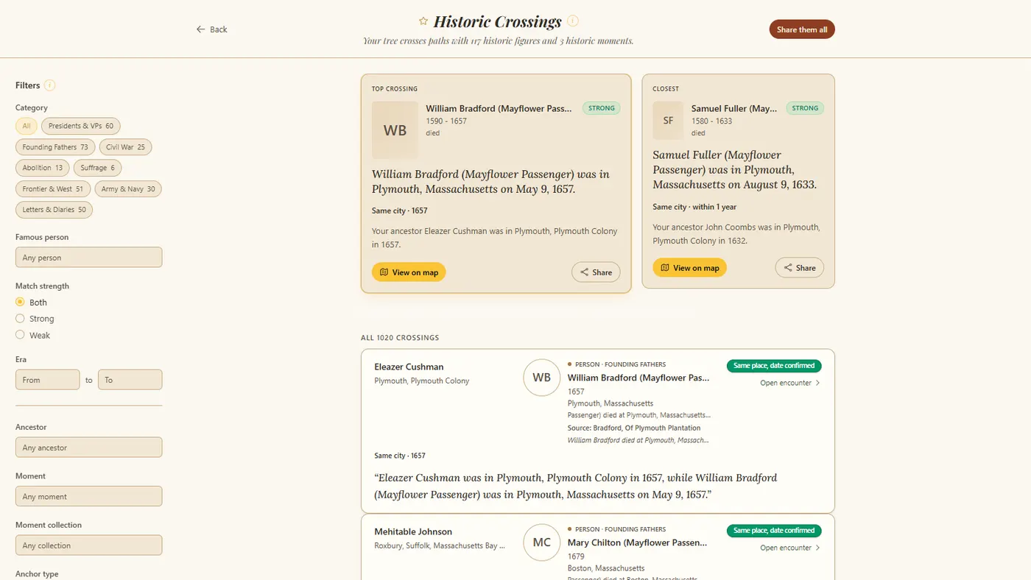Click chevron beside Open encounter in Mary Chilton row
This screenshot has height=580, width=1031.
pyautogui.click(x=817, y=548)
